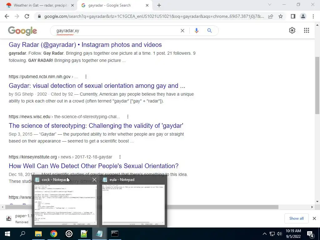Open the network tray icon
Viewport: 320px width, 240px height.
272,234
